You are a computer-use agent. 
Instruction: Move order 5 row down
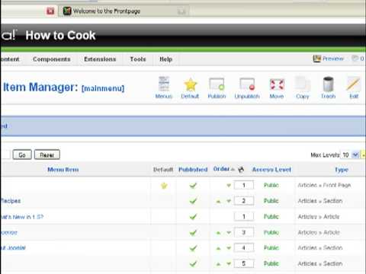(229, 264)
